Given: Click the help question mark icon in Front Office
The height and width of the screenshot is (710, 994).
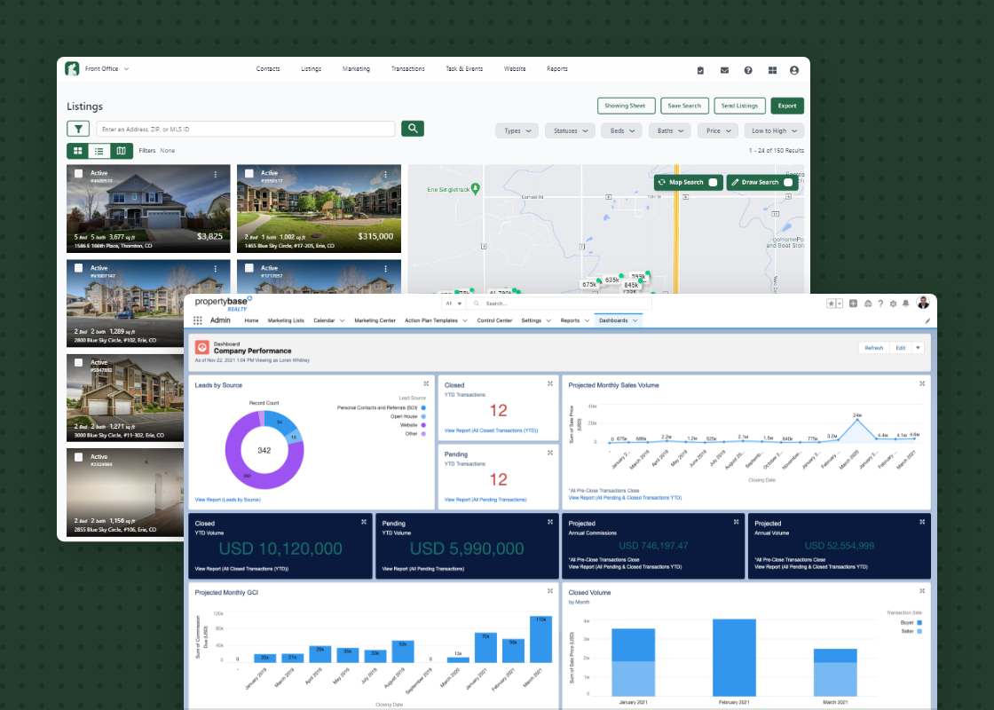Looking at the screenshot, I should pyautogui.click(x=748, y=70).
